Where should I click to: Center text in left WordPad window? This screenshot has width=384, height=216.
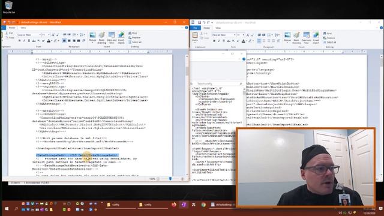[69, 41]
